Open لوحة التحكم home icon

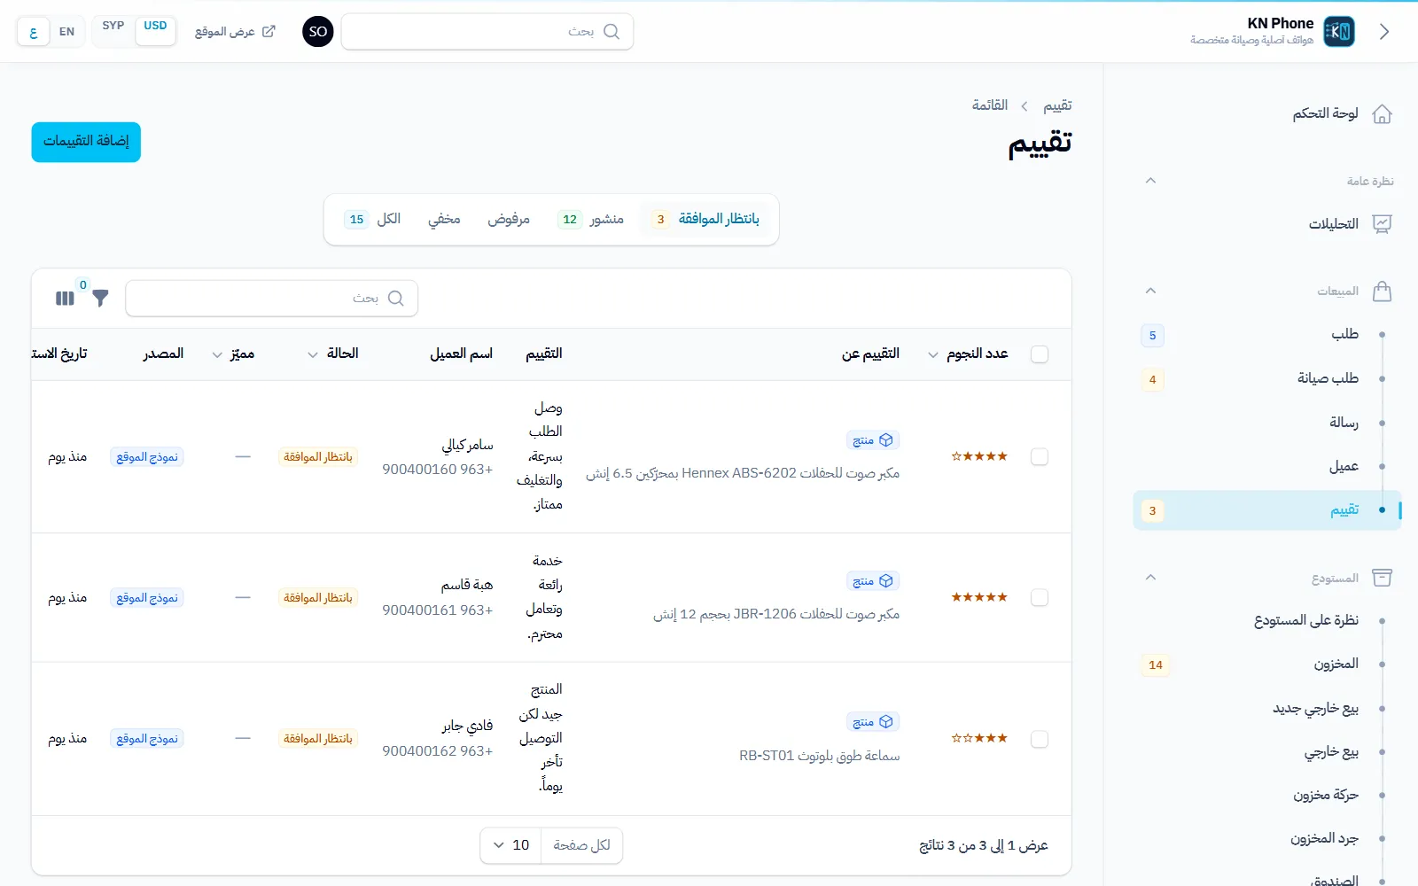point(1382,114)
